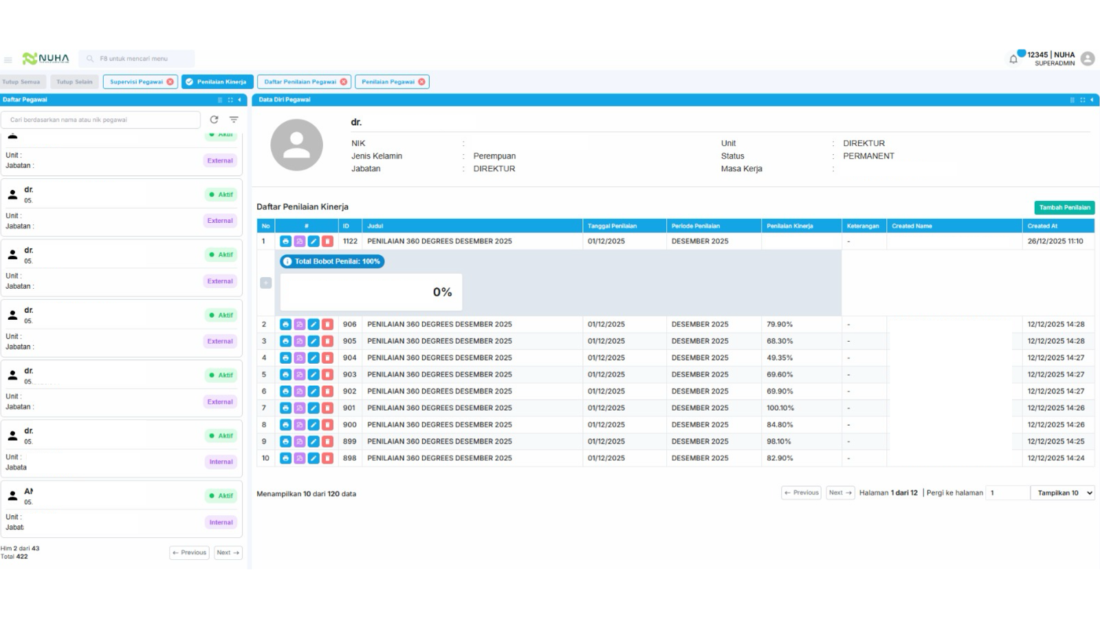Delete the assessment with ID 898
The image size is (1100, 619).
pyautogui.click(x=327, y=458)
